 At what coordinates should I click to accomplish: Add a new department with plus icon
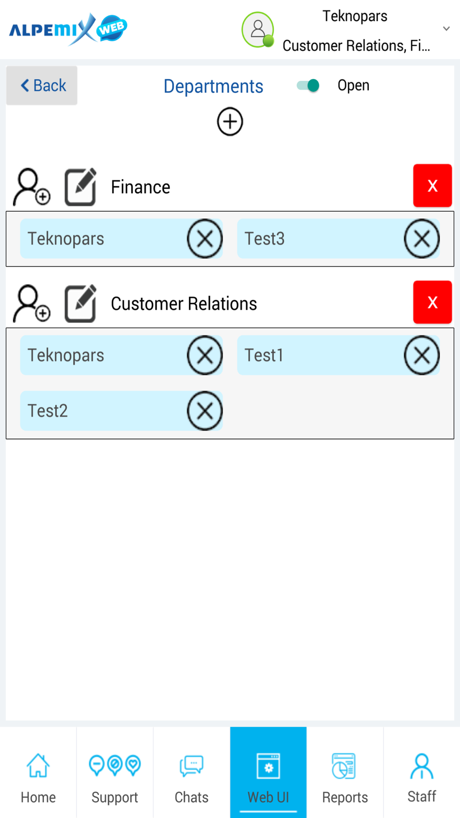(x=230, y=122)
